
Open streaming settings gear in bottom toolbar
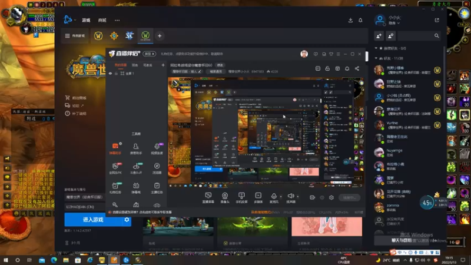pyautogui.click(x=331, y=198)
